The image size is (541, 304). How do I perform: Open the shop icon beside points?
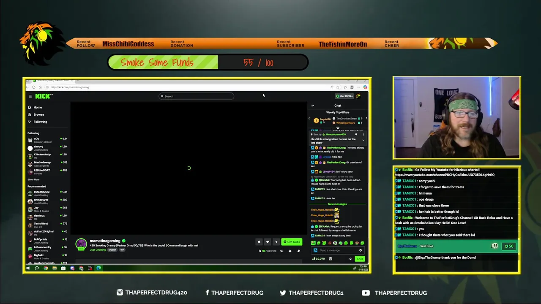[x=331, y=259]
